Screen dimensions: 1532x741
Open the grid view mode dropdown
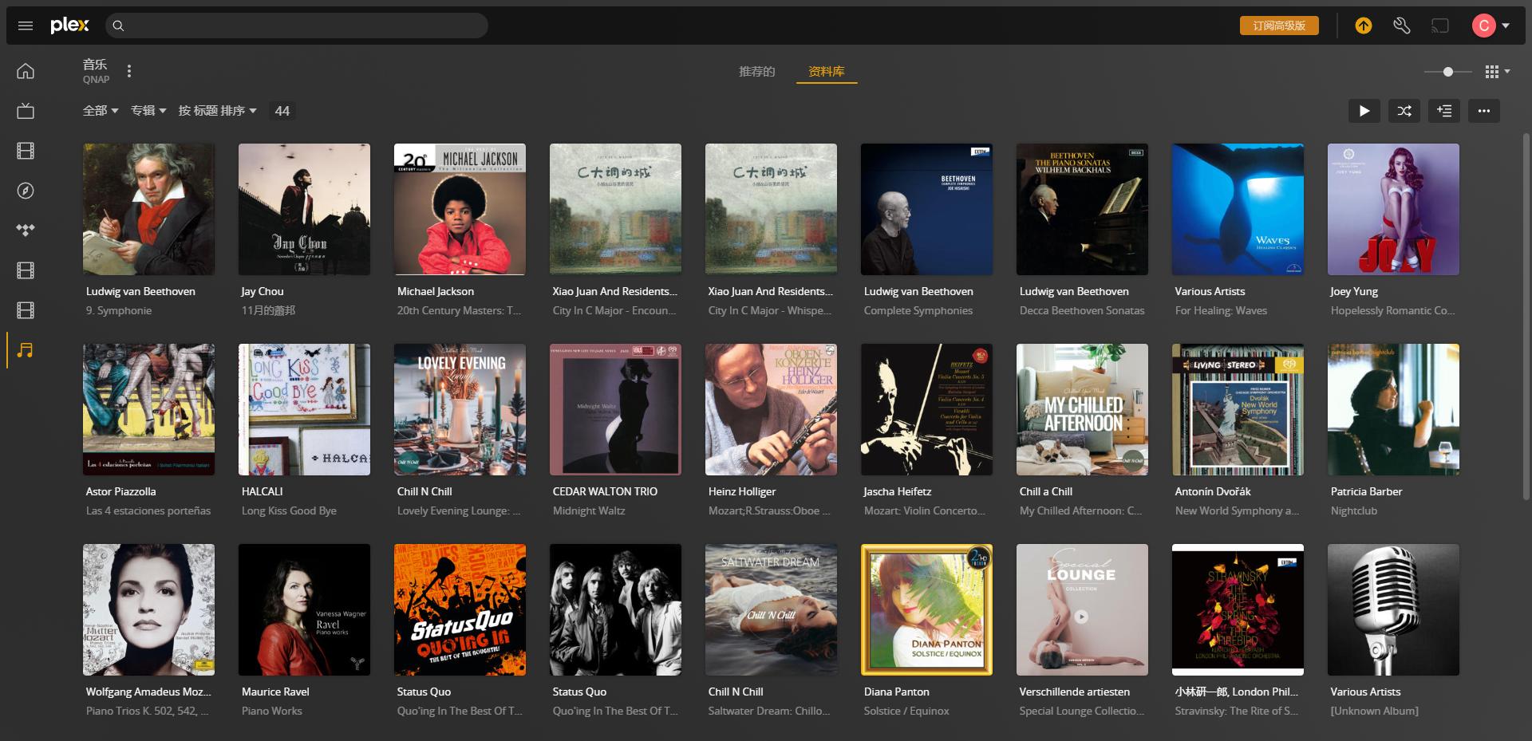click(x=1498, y=72)
